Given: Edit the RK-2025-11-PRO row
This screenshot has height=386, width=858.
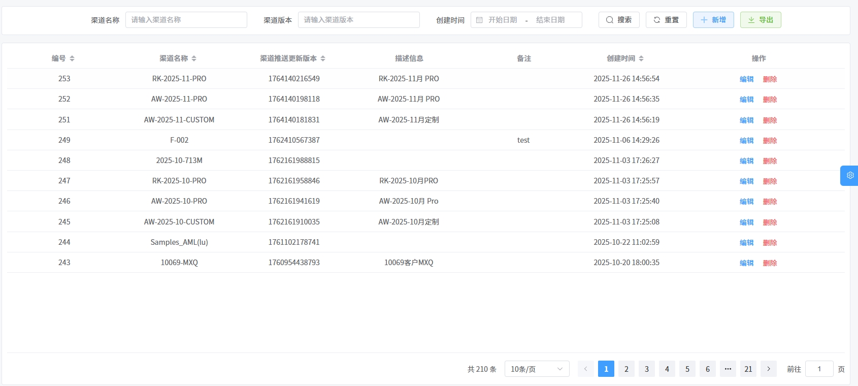Looking at the screenshot, I should point(746,79).
